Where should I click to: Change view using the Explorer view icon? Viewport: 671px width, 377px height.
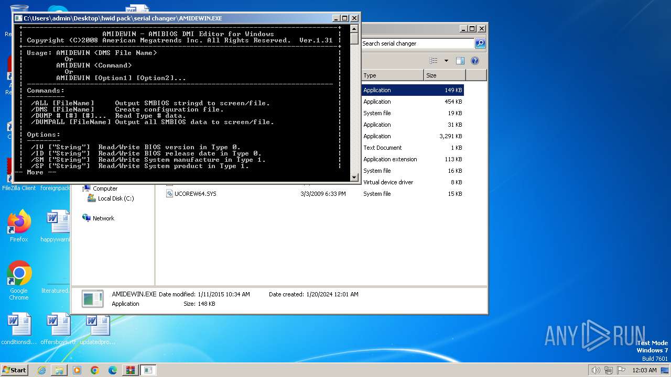coord(434,61)
